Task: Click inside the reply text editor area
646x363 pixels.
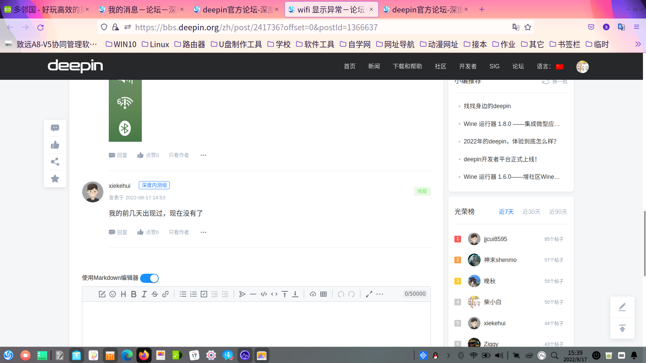Action: [256, 323]
